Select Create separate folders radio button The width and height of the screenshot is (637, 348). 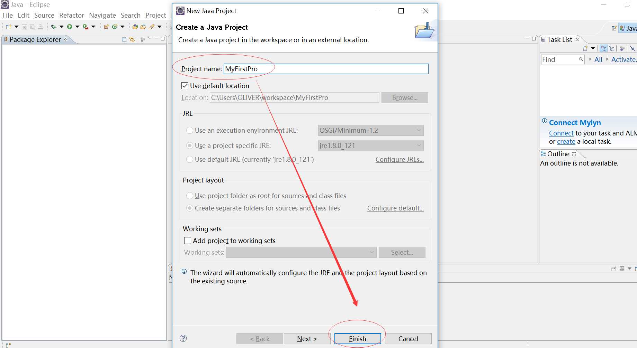pos(190,208)
